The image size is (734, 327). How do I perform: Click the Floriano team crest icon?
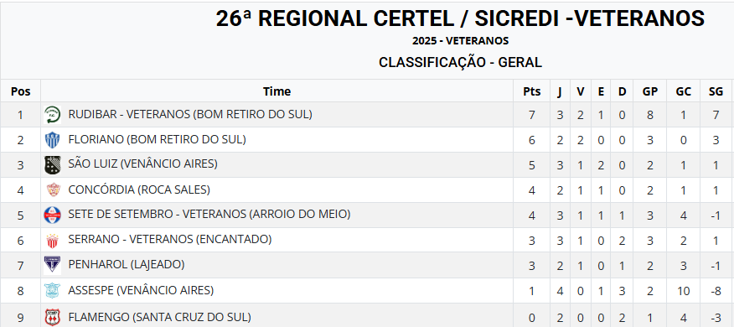tap(53, 140)
